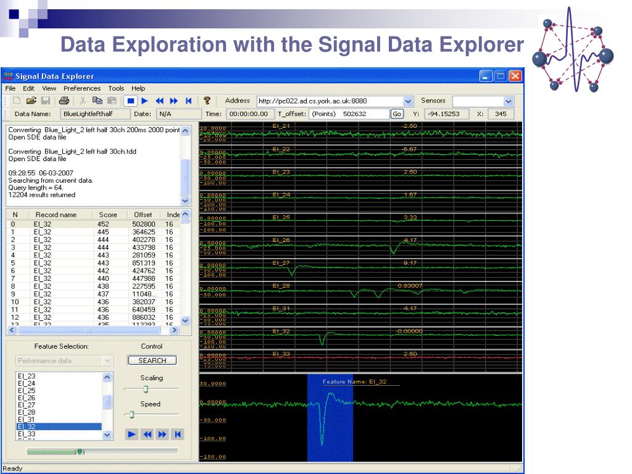Click feature list scroll up arrow
Viewport: 632px width, 474px height.
click(107, 377)
